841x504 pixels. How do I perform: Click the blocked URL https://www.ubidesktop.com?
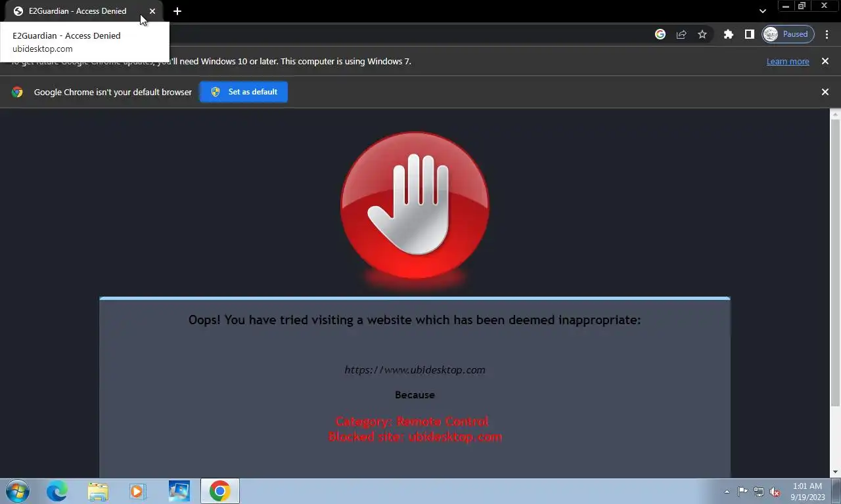(x=415, y=369)
